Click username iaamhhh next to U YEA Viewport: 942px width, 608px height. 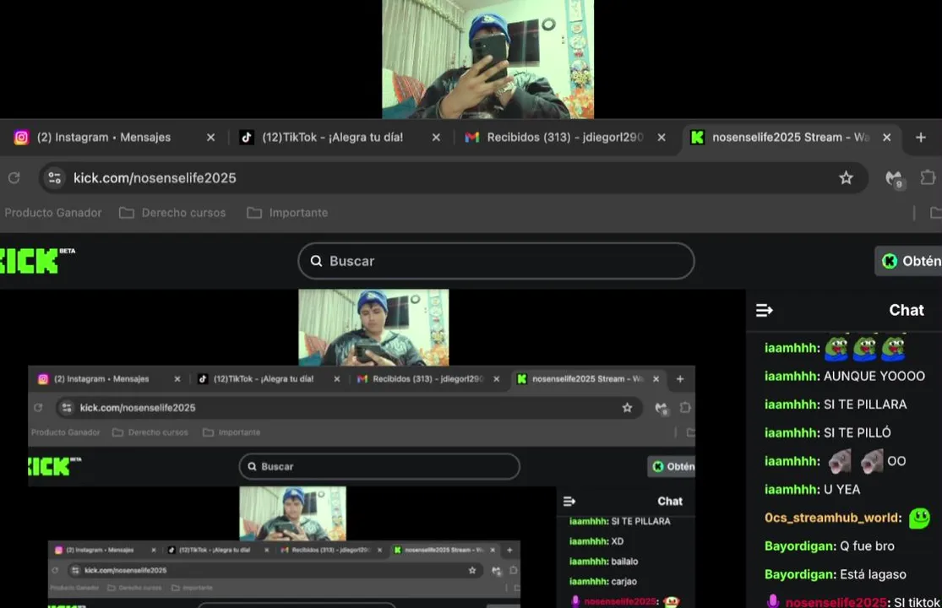[x=792, y=490]
